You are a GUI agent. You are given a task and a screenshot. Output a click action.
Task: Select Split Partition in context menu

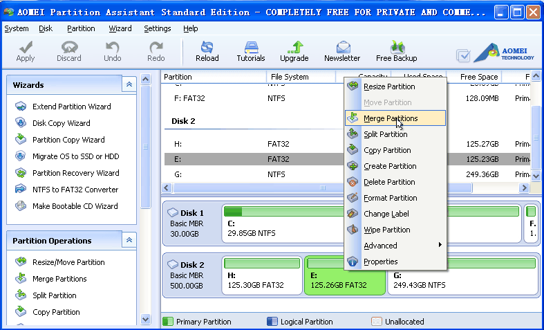coord(395,134)
